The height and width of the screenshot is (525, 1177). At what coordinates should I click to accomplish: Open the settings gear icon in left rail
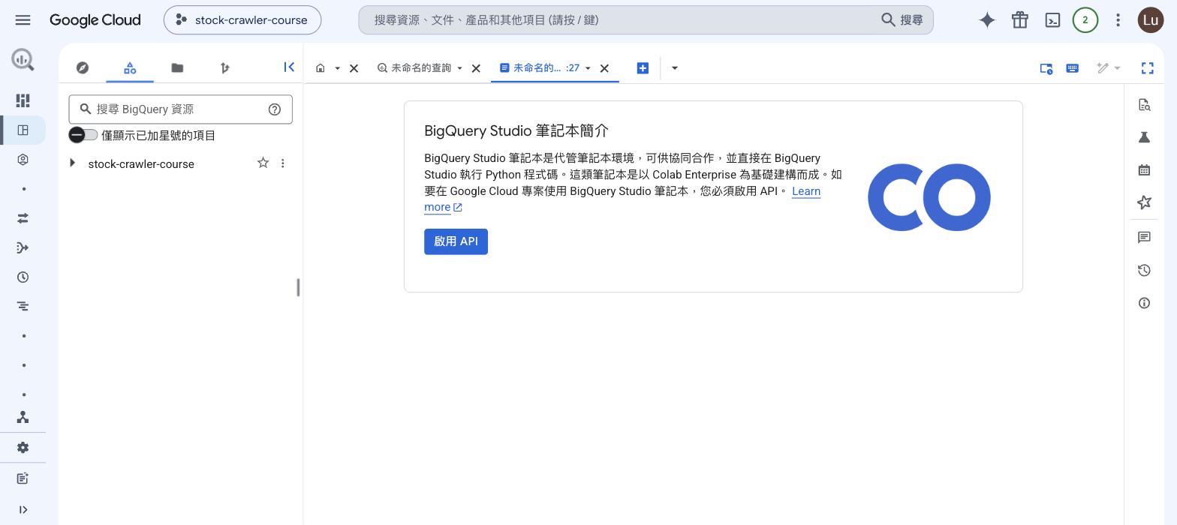point(23,448)
